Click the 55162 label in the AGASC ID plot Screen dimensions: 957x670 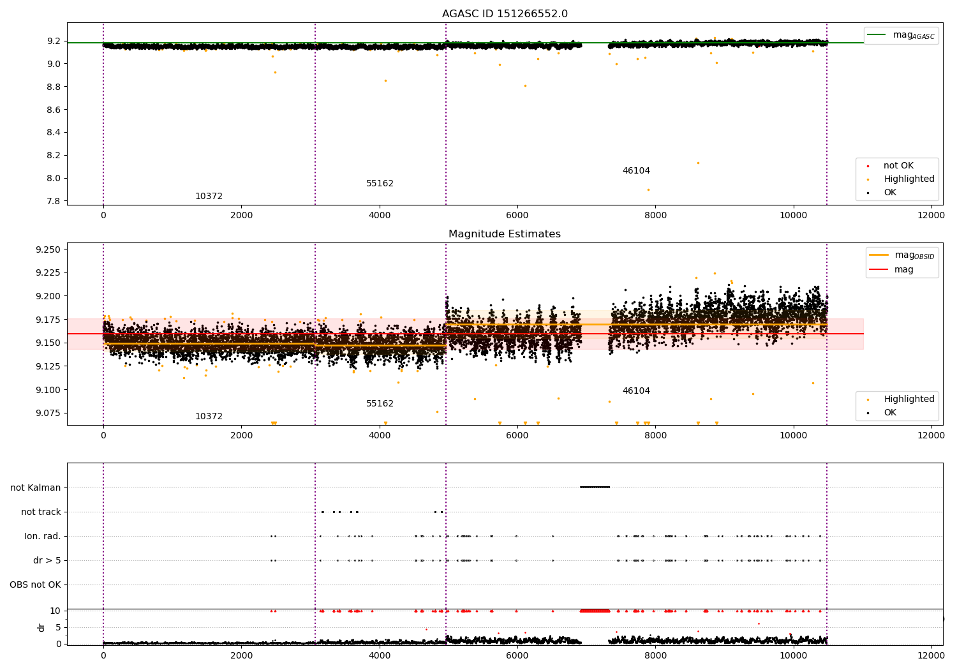(380, 184)
